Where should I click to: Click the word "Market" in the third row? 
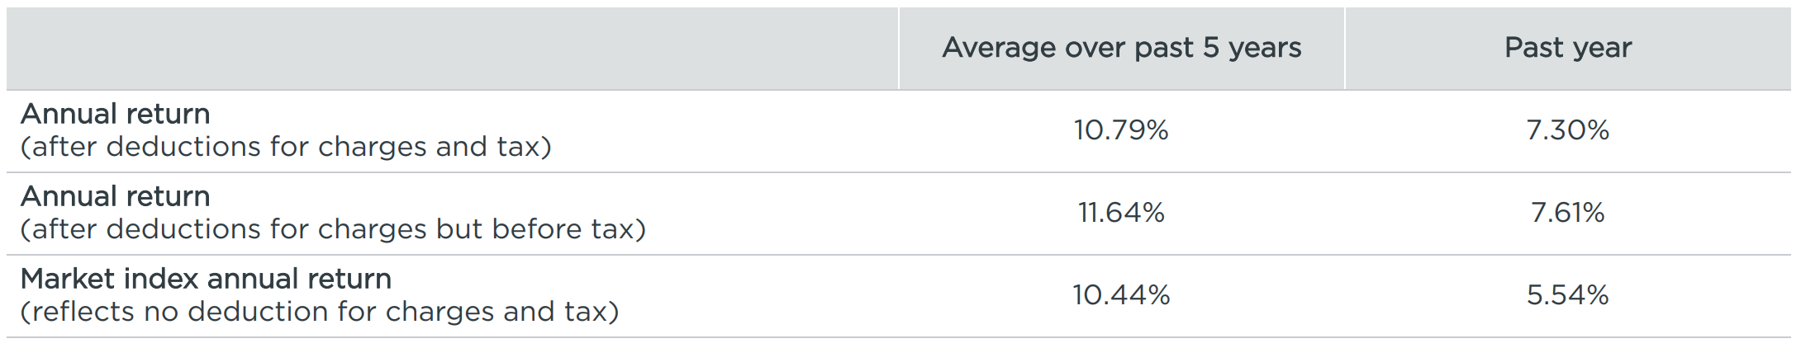[68, 279]
